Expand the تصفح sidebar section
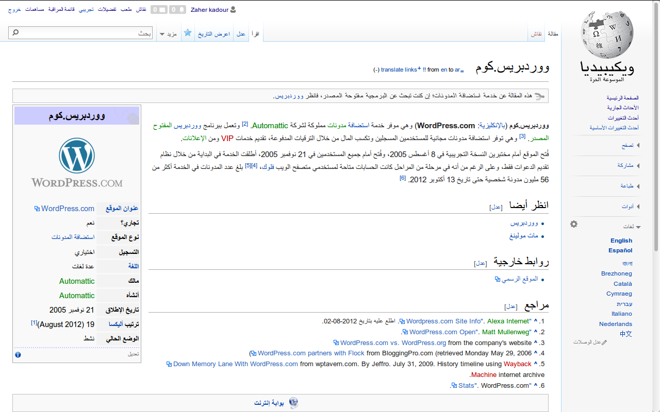660x412 pixels. click(630, 146)
